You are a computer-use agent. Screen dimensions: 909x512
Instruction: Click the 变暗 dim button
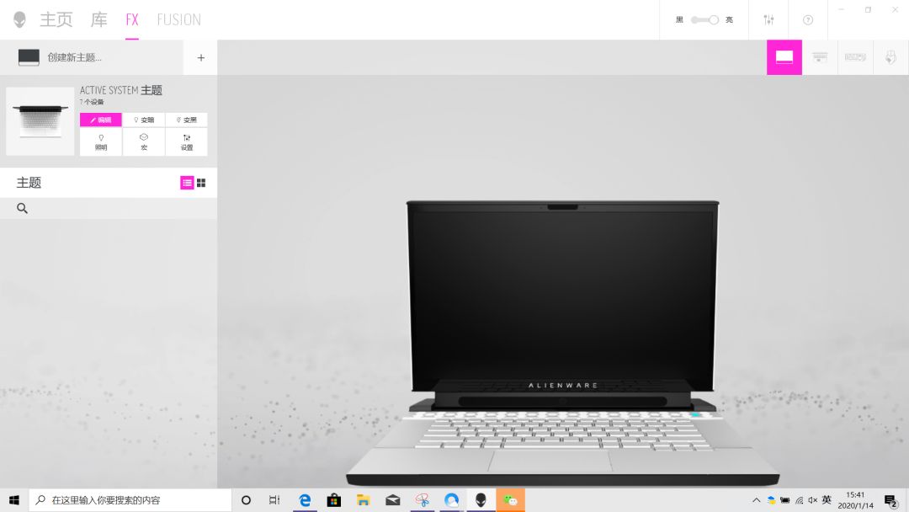pyautogui.click(x=144, y=120)
